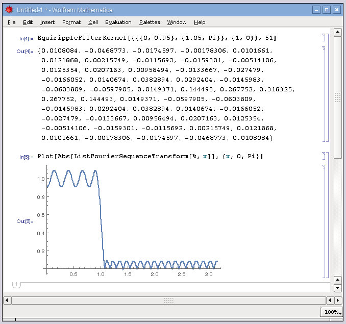Click the vertical scrollbar down arrow at bottom

tap(338, 288)
